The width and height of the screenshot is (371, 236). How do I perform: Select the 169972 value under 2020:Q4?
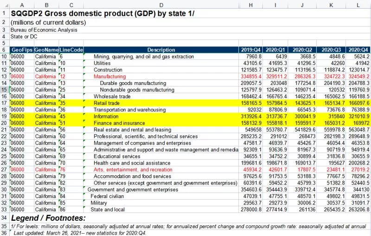(x=358, y=123)
